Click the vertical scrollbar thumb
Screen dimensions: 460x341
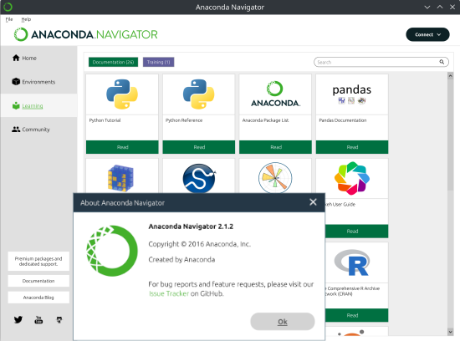pos(450,135)
